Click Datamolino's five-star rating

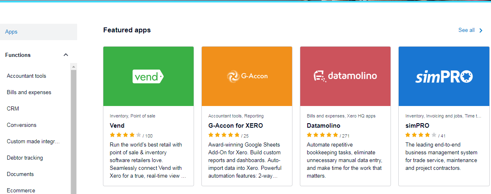[322, 135]
